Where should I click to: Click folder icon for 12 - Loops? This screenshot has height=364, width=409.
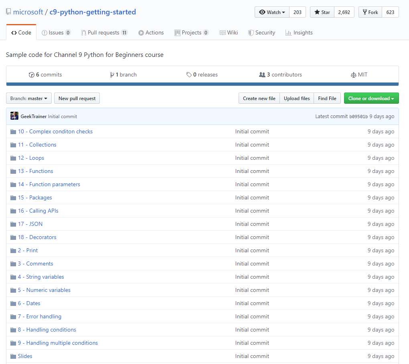coord(13,158)
